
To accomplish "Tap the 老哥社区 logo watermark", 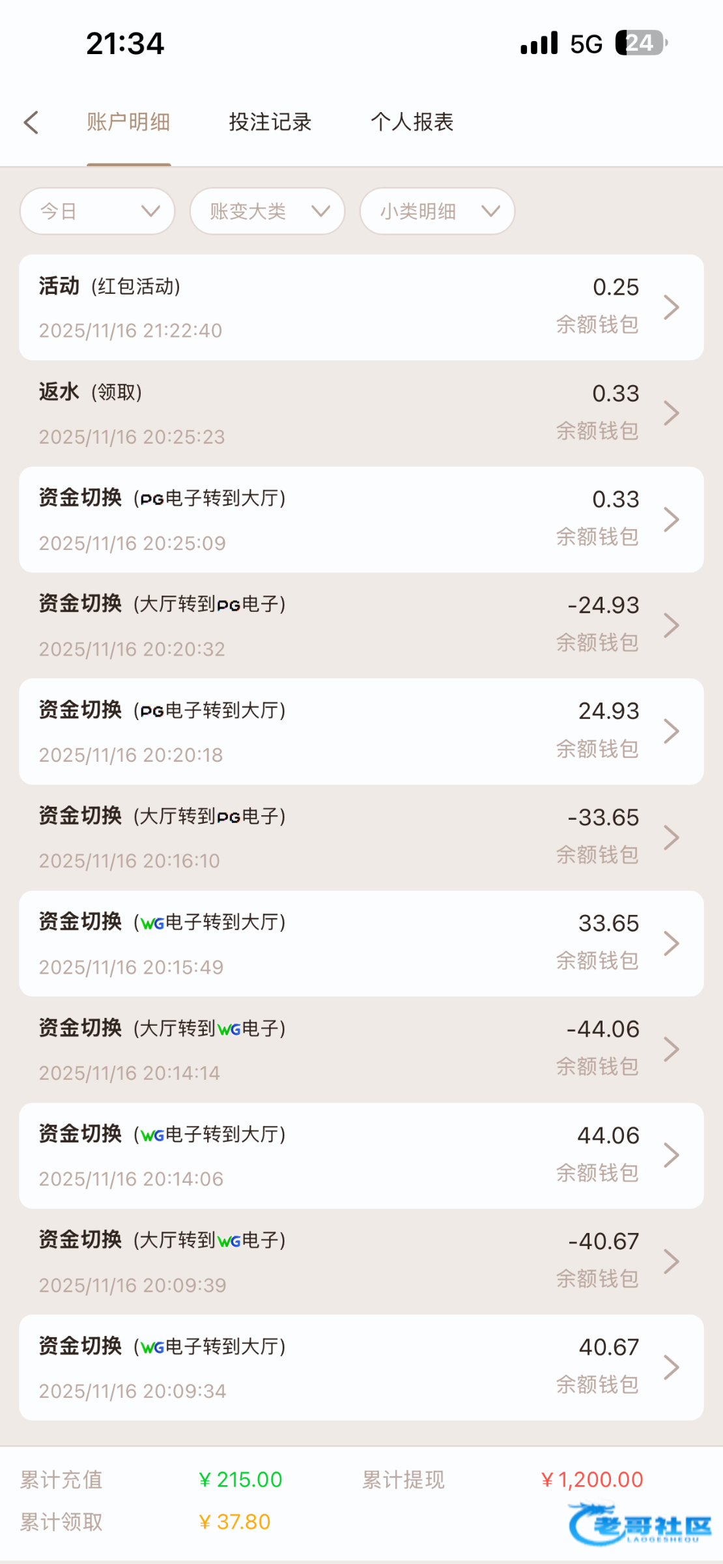I will 640,1524.
